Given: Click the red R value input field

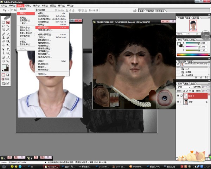Looking at the screenshot, I should pos(203,43).
